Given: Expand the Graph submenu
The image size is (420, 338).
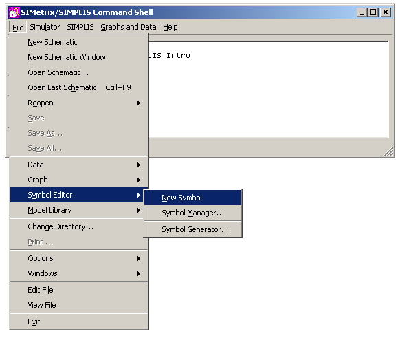Looking at the screenshot, I should (79, 180).
